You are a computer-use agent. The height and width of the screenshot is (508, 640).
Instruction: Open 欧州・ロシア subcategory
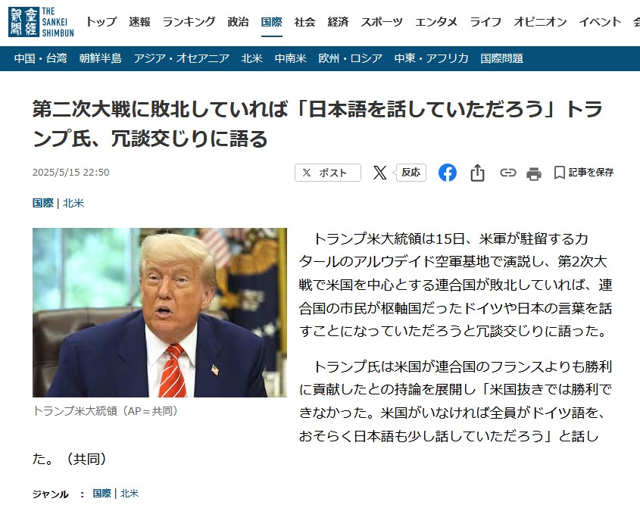(350, 58)
